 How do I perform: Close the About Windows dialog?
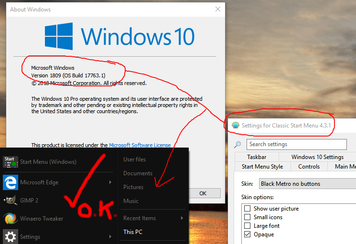(218, 9)
